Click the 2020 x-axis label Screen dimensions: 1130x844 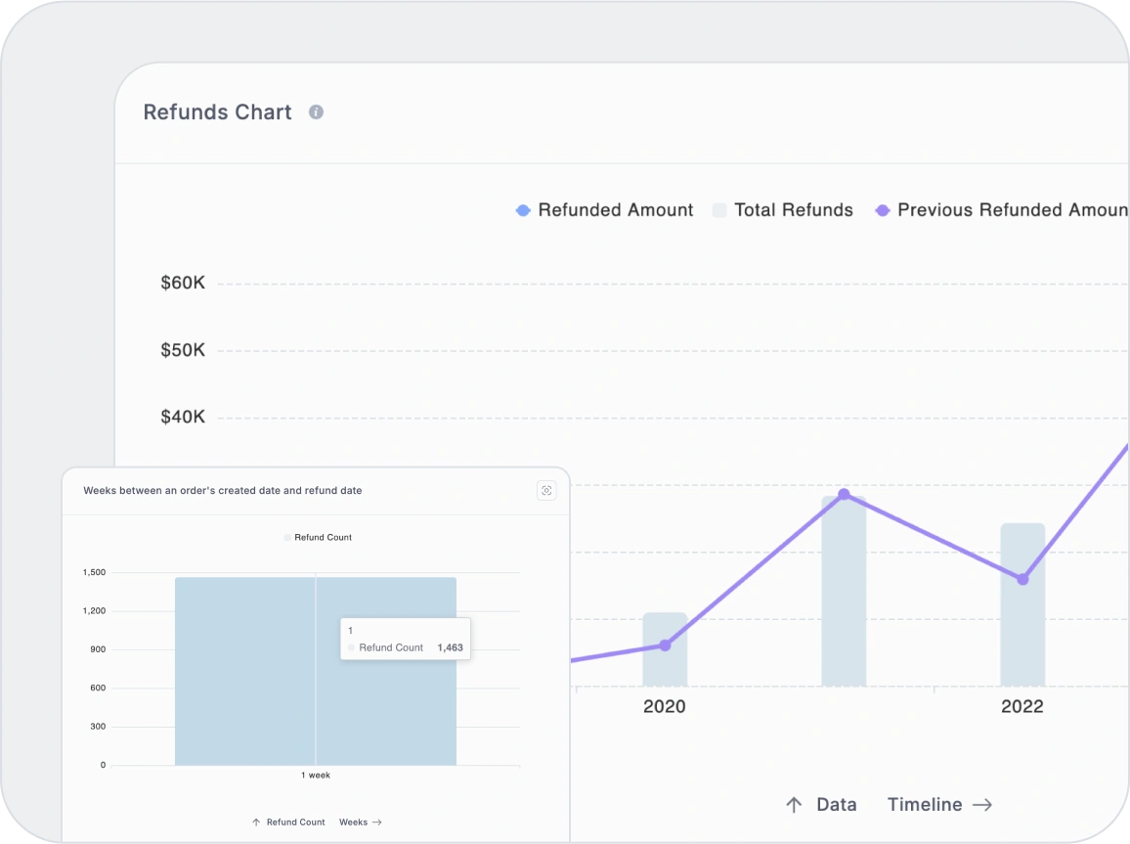pos(665,707)
